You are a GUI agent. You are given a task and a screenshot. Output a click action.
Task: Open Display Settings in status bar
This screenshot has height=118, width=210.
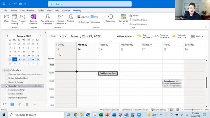(158, 110)
